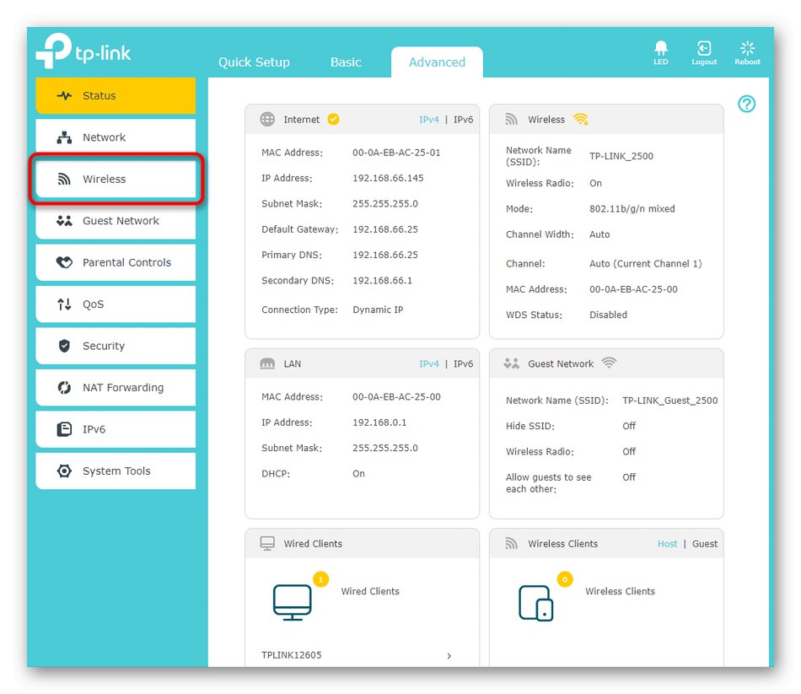Click the IPv6 document icon

point(64,429)
